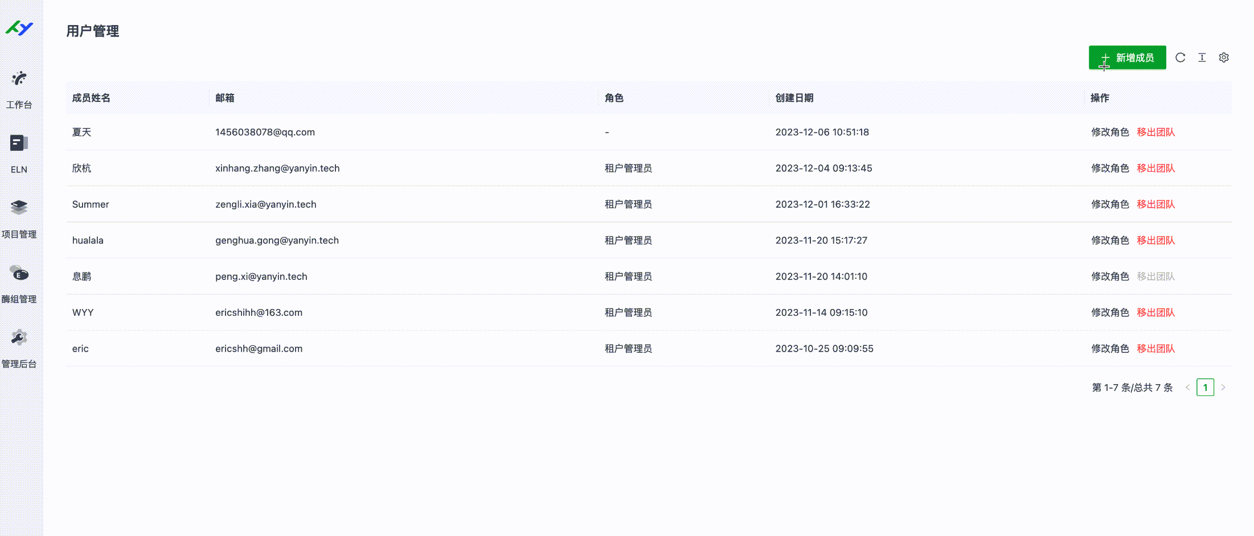The height and width of the screenshot is (536, 1254).
Task: Click the 成员姓名 column header
Action: pos(91,97)
